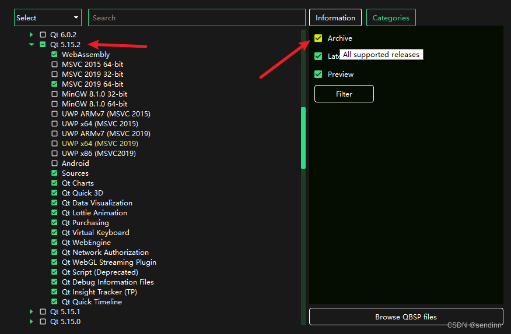This screenshot has height=334, width=511.
Task: Select the WebAssembly row text
Action: [86, 54]
